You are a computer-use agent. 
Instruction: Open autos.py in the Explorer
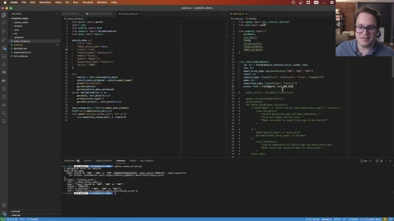[x=18, y=45]
